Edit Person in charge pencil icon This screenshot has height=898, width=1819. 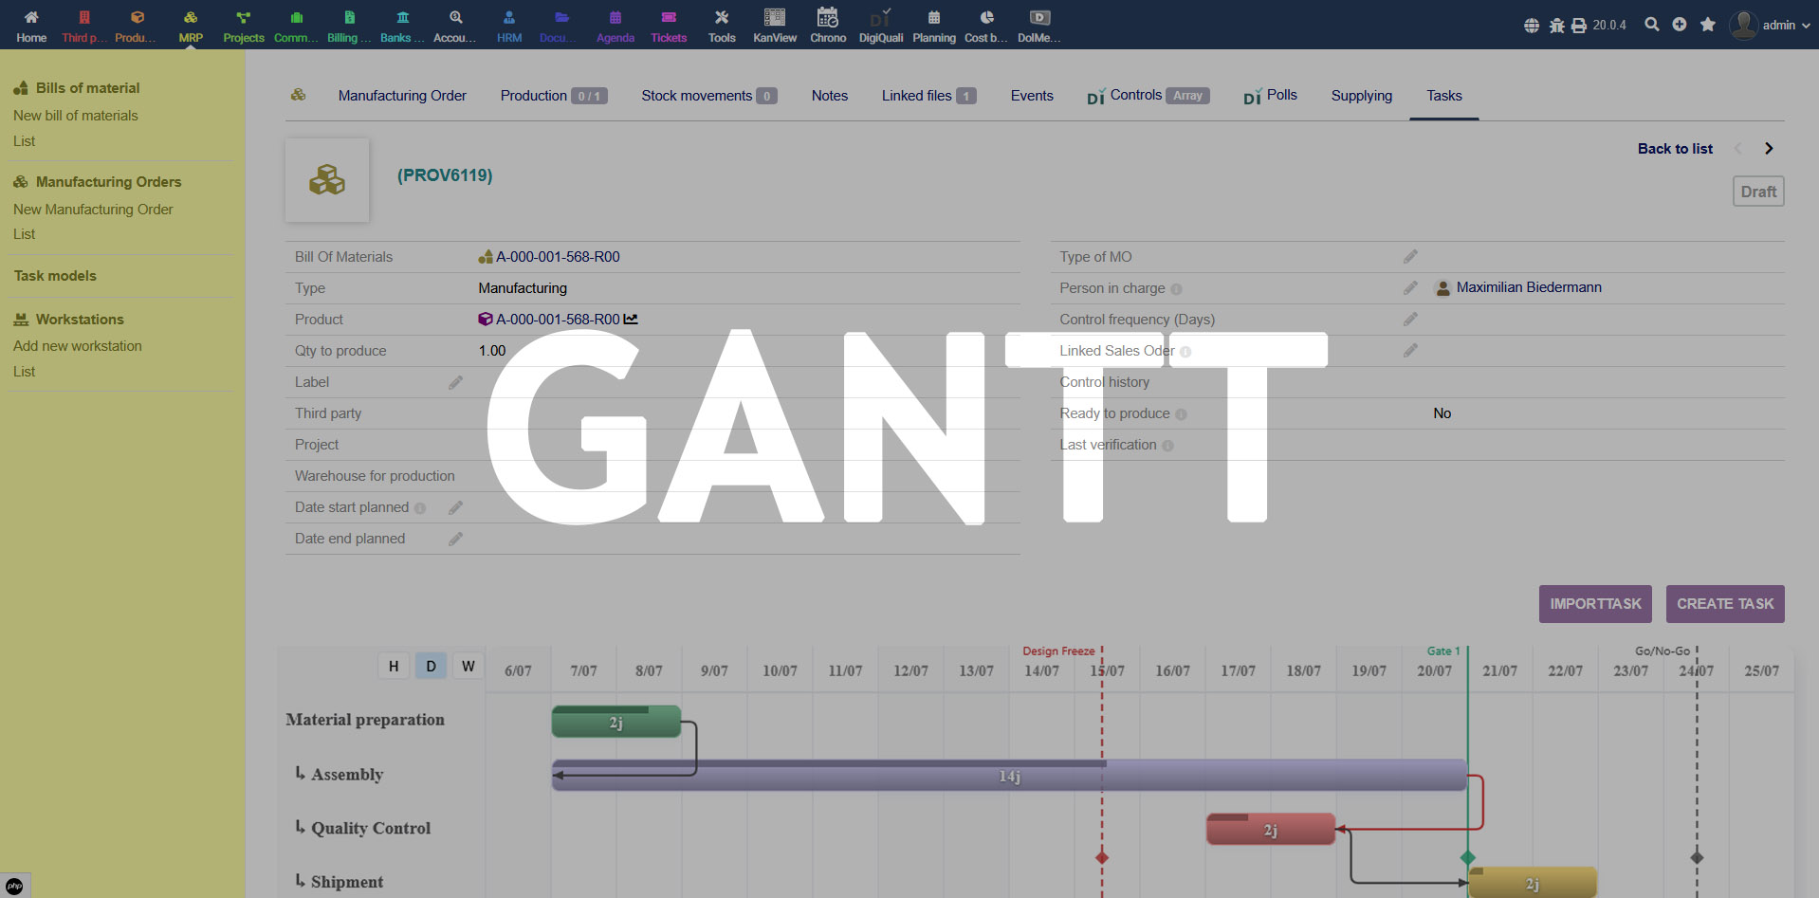pos(1410,288)
